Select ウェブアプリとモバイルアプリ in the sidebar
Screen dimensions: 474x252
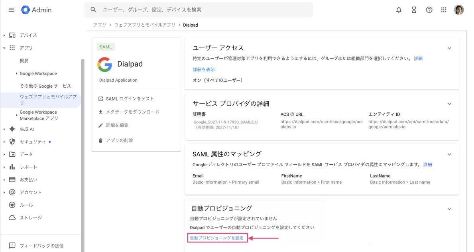(48, 100)
